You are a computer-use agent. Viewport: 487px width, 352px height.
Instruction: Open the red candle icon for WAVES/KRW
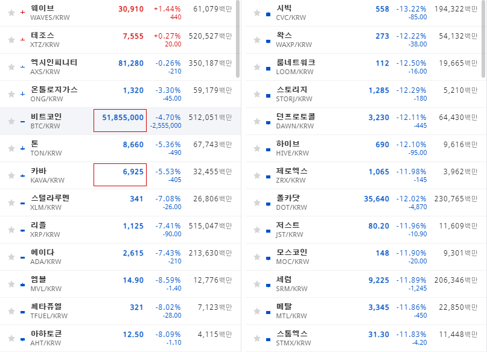point(22,13)
